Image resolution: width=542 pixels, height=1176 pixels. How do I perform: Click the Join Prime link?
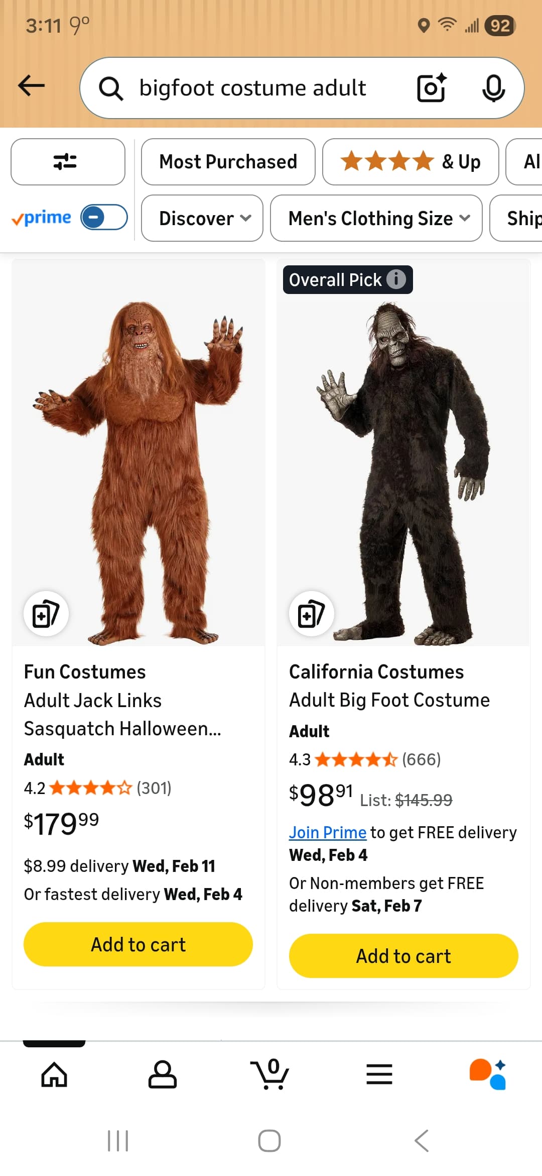coord(327,832)
